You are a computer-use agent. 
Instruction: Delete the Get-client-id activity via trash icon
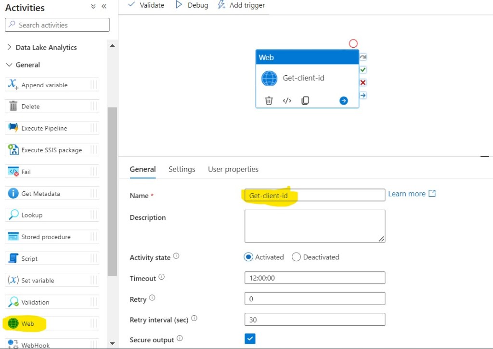tap(269, 101)
